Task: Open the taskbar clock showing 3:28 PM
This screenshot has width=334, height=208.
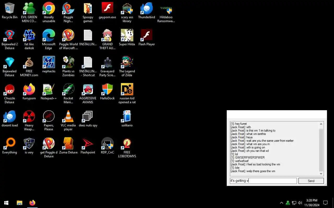Action: point(312,203)
